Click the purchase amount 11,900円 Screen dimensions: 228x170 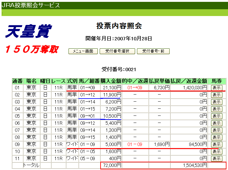pyautogui.click(x=112, y=95)
